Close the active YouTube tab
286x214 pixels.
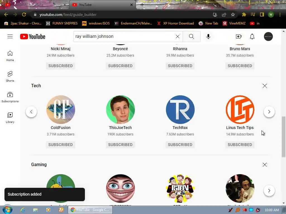coord(132,5)
